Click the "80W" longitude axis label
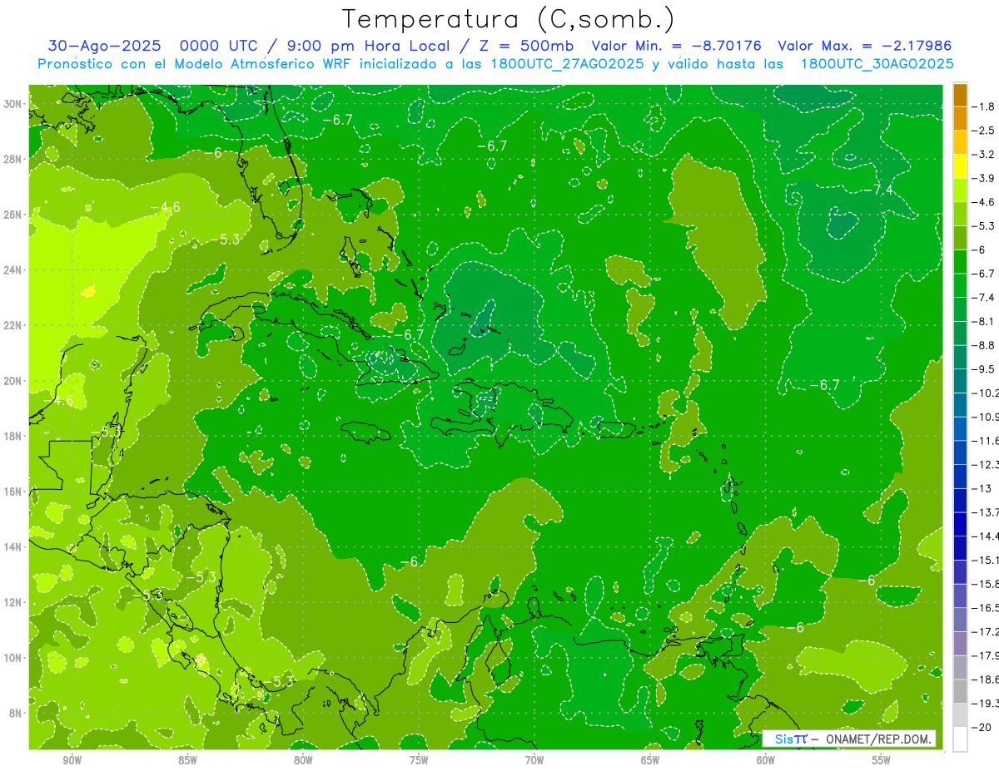The height and width of the screenshot is (771, 999). click(x=303, y=760)
